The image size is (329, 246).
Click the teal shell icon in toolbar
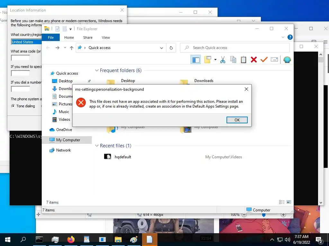pyautogui.click(x=287, y=60)
